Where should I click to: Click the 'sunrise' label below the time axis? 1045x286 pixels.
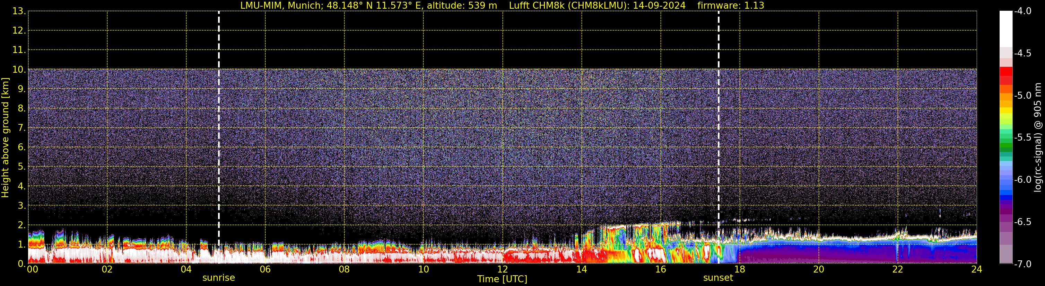click(x=219, y=278)
